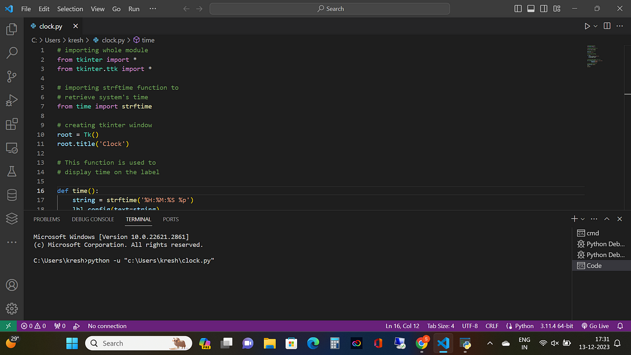Open the new terminal launch profile dropdown

pyautogui.click(x=583, y=219)
